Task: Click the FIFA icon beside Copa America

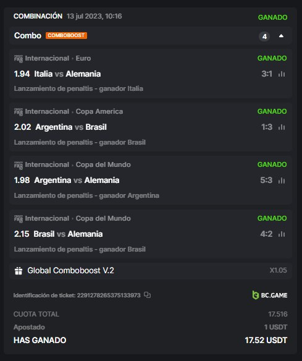Action: [x=19, y=112]
